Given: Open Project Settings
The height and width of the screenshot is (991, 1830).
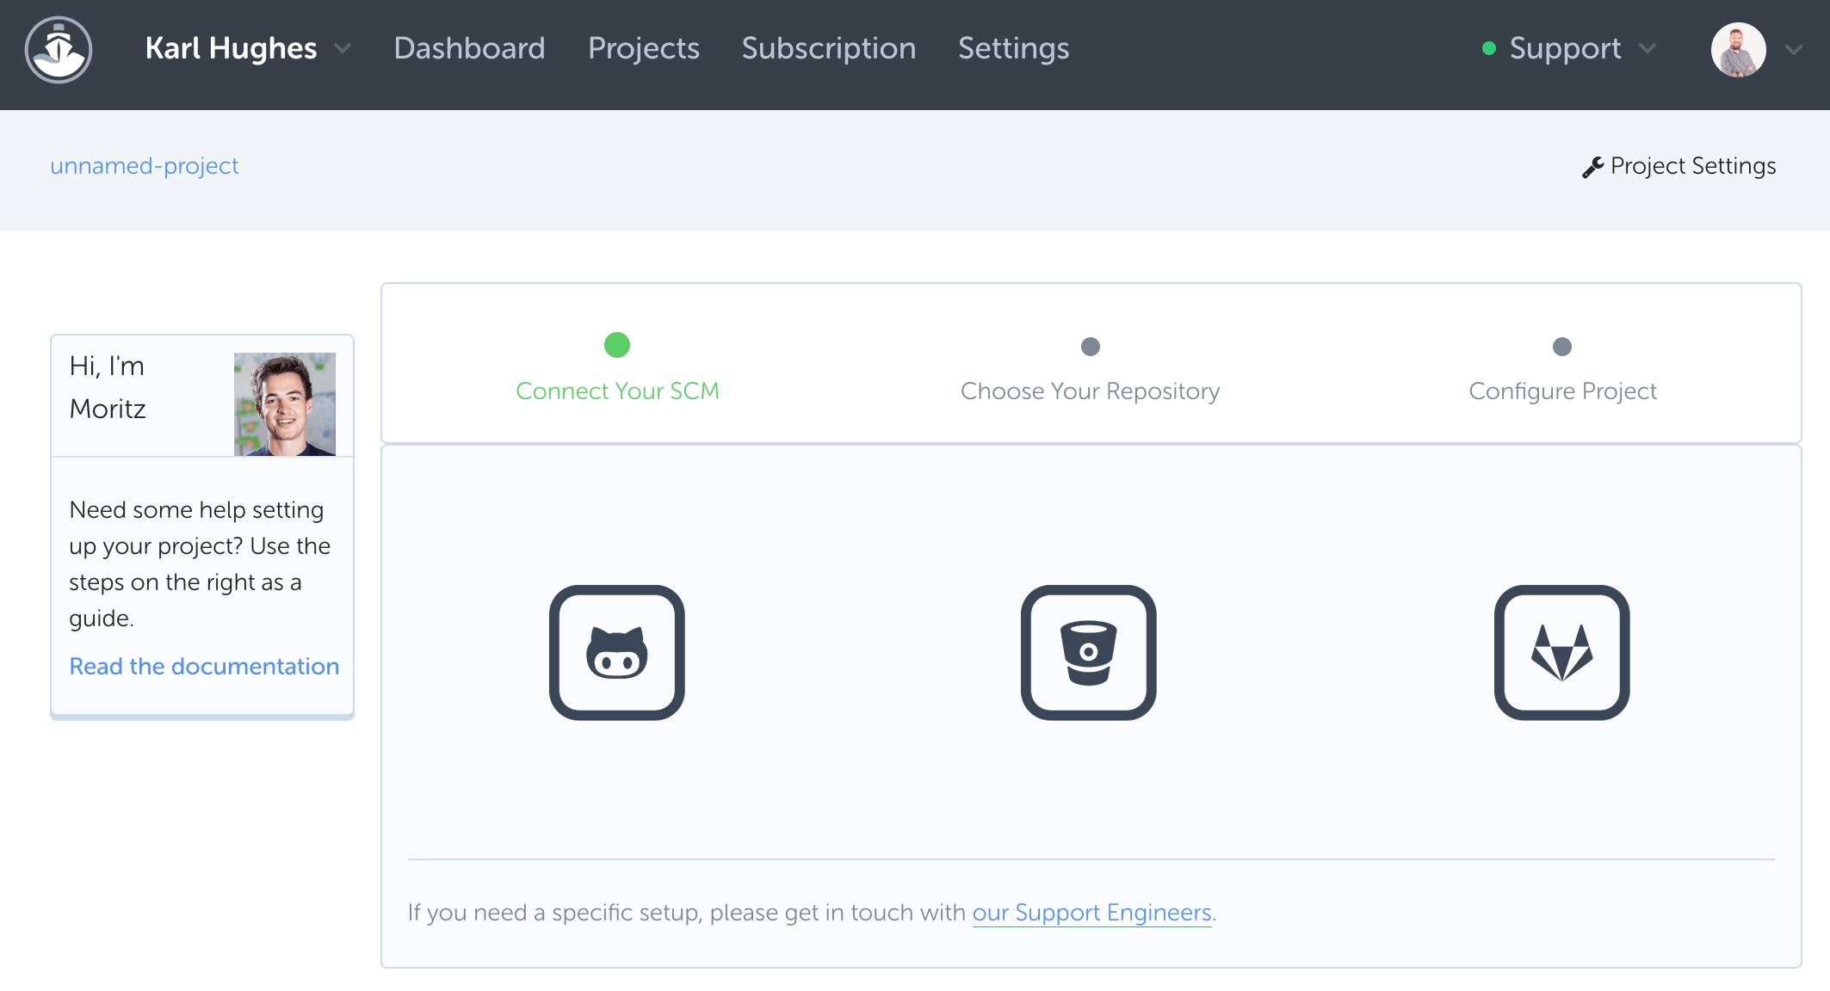Looking at the screenshot, I should click(1693, 165).
